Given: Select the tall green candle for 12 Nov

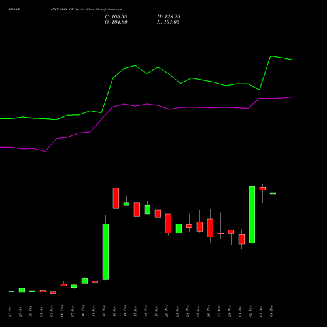Looking at the screenshot, I should click(105, 252).
